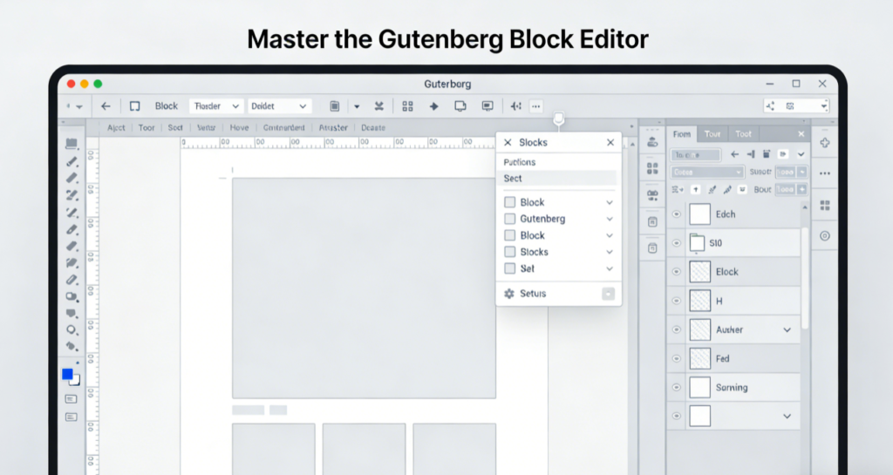Select the Elock layer thumbnail
893x475 pixels.
point(700,272)
